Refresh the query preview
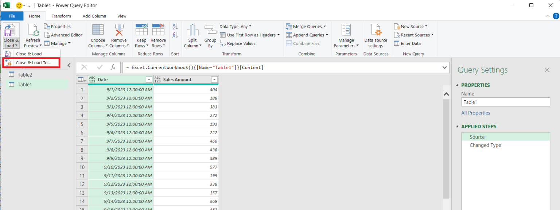Viewport: 560px width, 210px height. click(32, 35)
